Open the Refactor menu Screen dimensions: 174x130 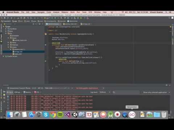65,12
